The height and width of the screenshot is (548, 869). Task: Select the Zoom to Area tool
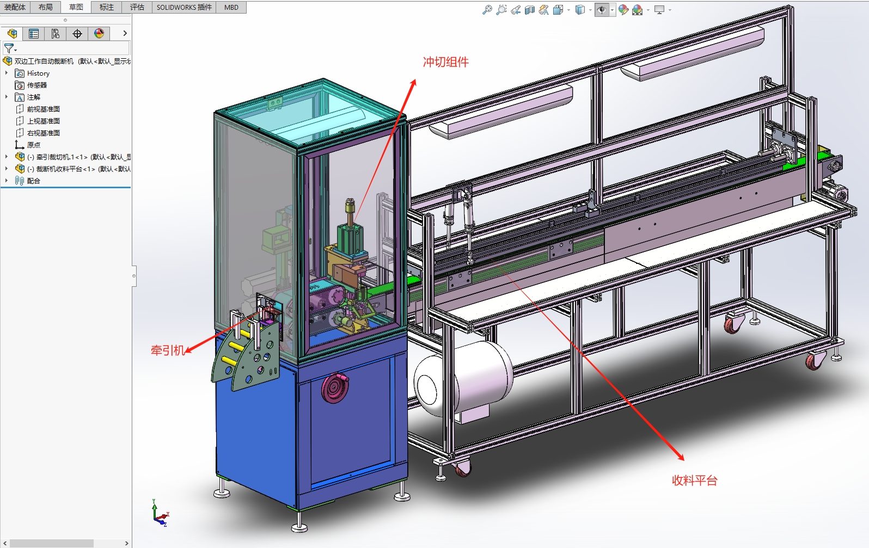coord(501,10)
